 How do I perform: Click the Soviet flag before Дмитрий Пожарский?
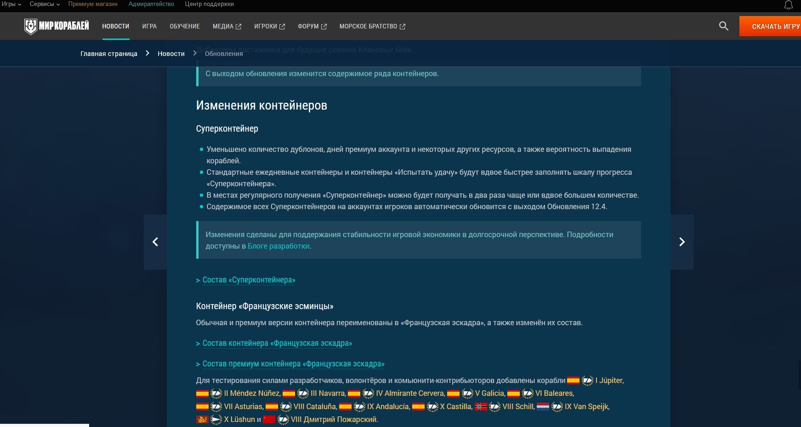[269, 419]
